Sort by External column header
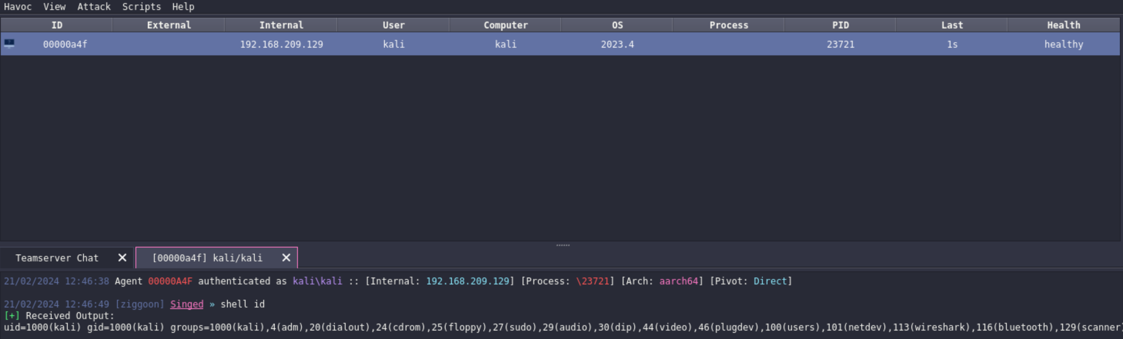This screenshot has height=339, width=1123. pyautogui.click(x=169, y=25)
